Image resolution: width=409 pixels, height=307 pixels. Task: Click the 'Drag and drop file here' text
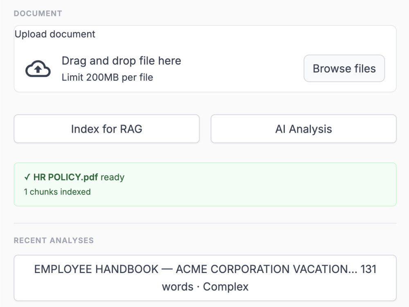point(121,61)
